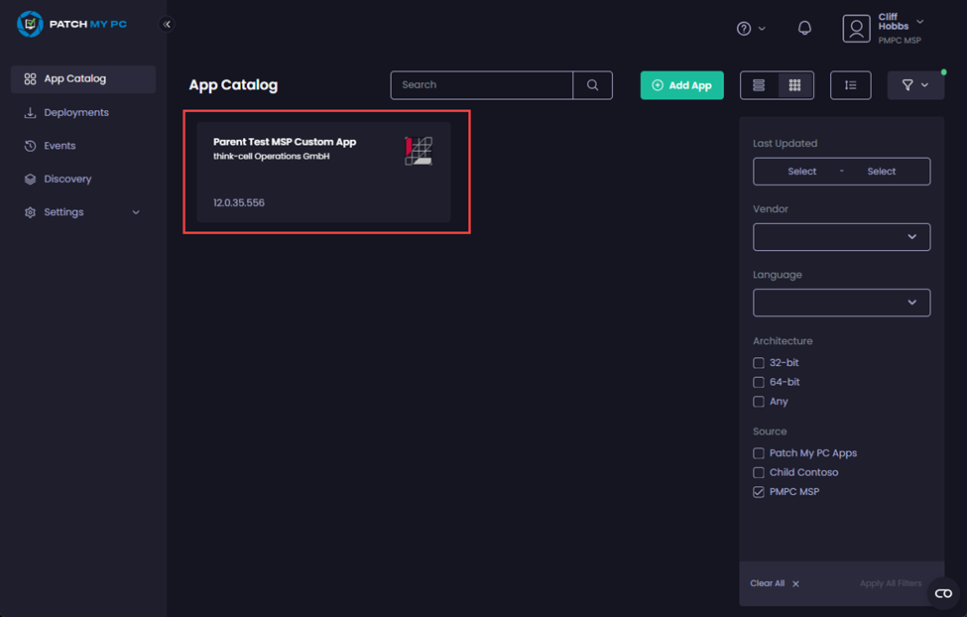Open notifications via the bell icon
This screenshot has height=617, width=967.
click(x=804, y=28)
